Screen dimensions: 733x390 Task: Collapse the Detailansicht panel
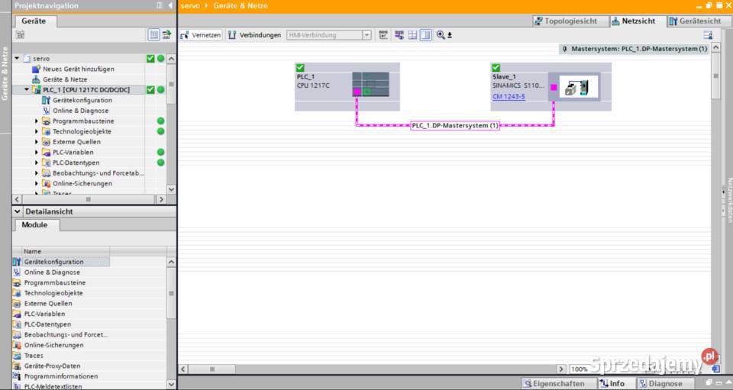(18, 211)
